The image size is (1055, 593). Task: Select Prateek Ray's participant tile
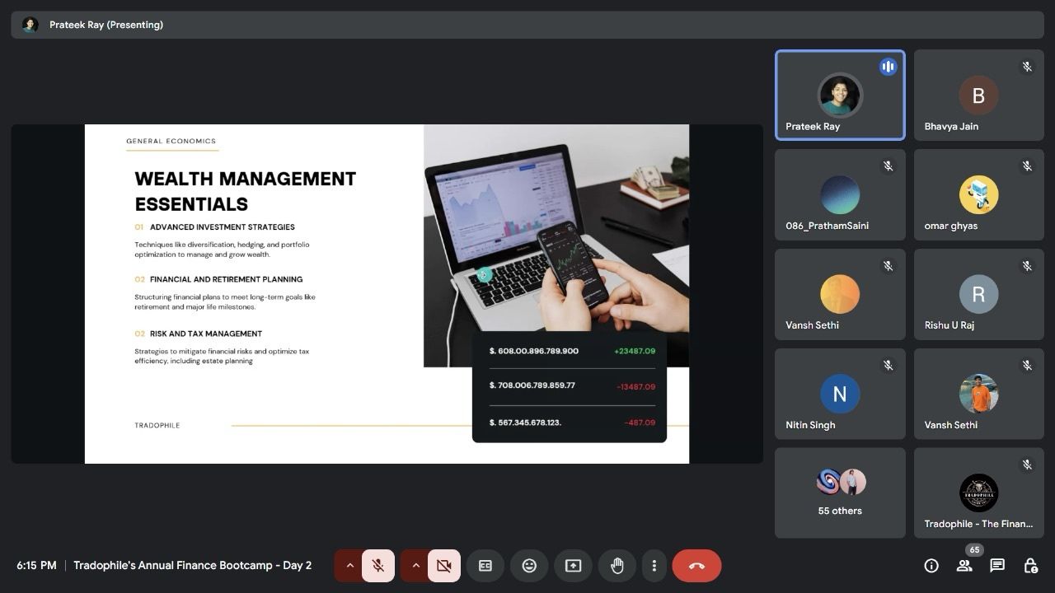point(840,96)
